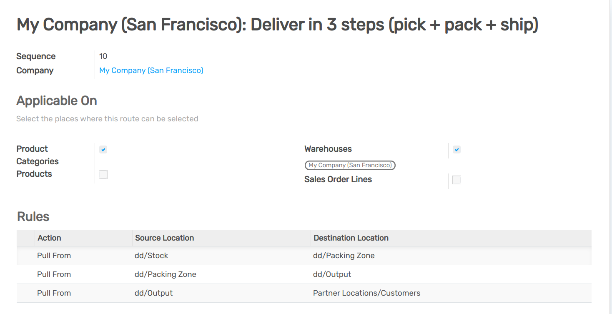This screenshot has width=612, height=314.
Task: Select the source cell dd/Packing Zone
Action: tap(165, 274)
